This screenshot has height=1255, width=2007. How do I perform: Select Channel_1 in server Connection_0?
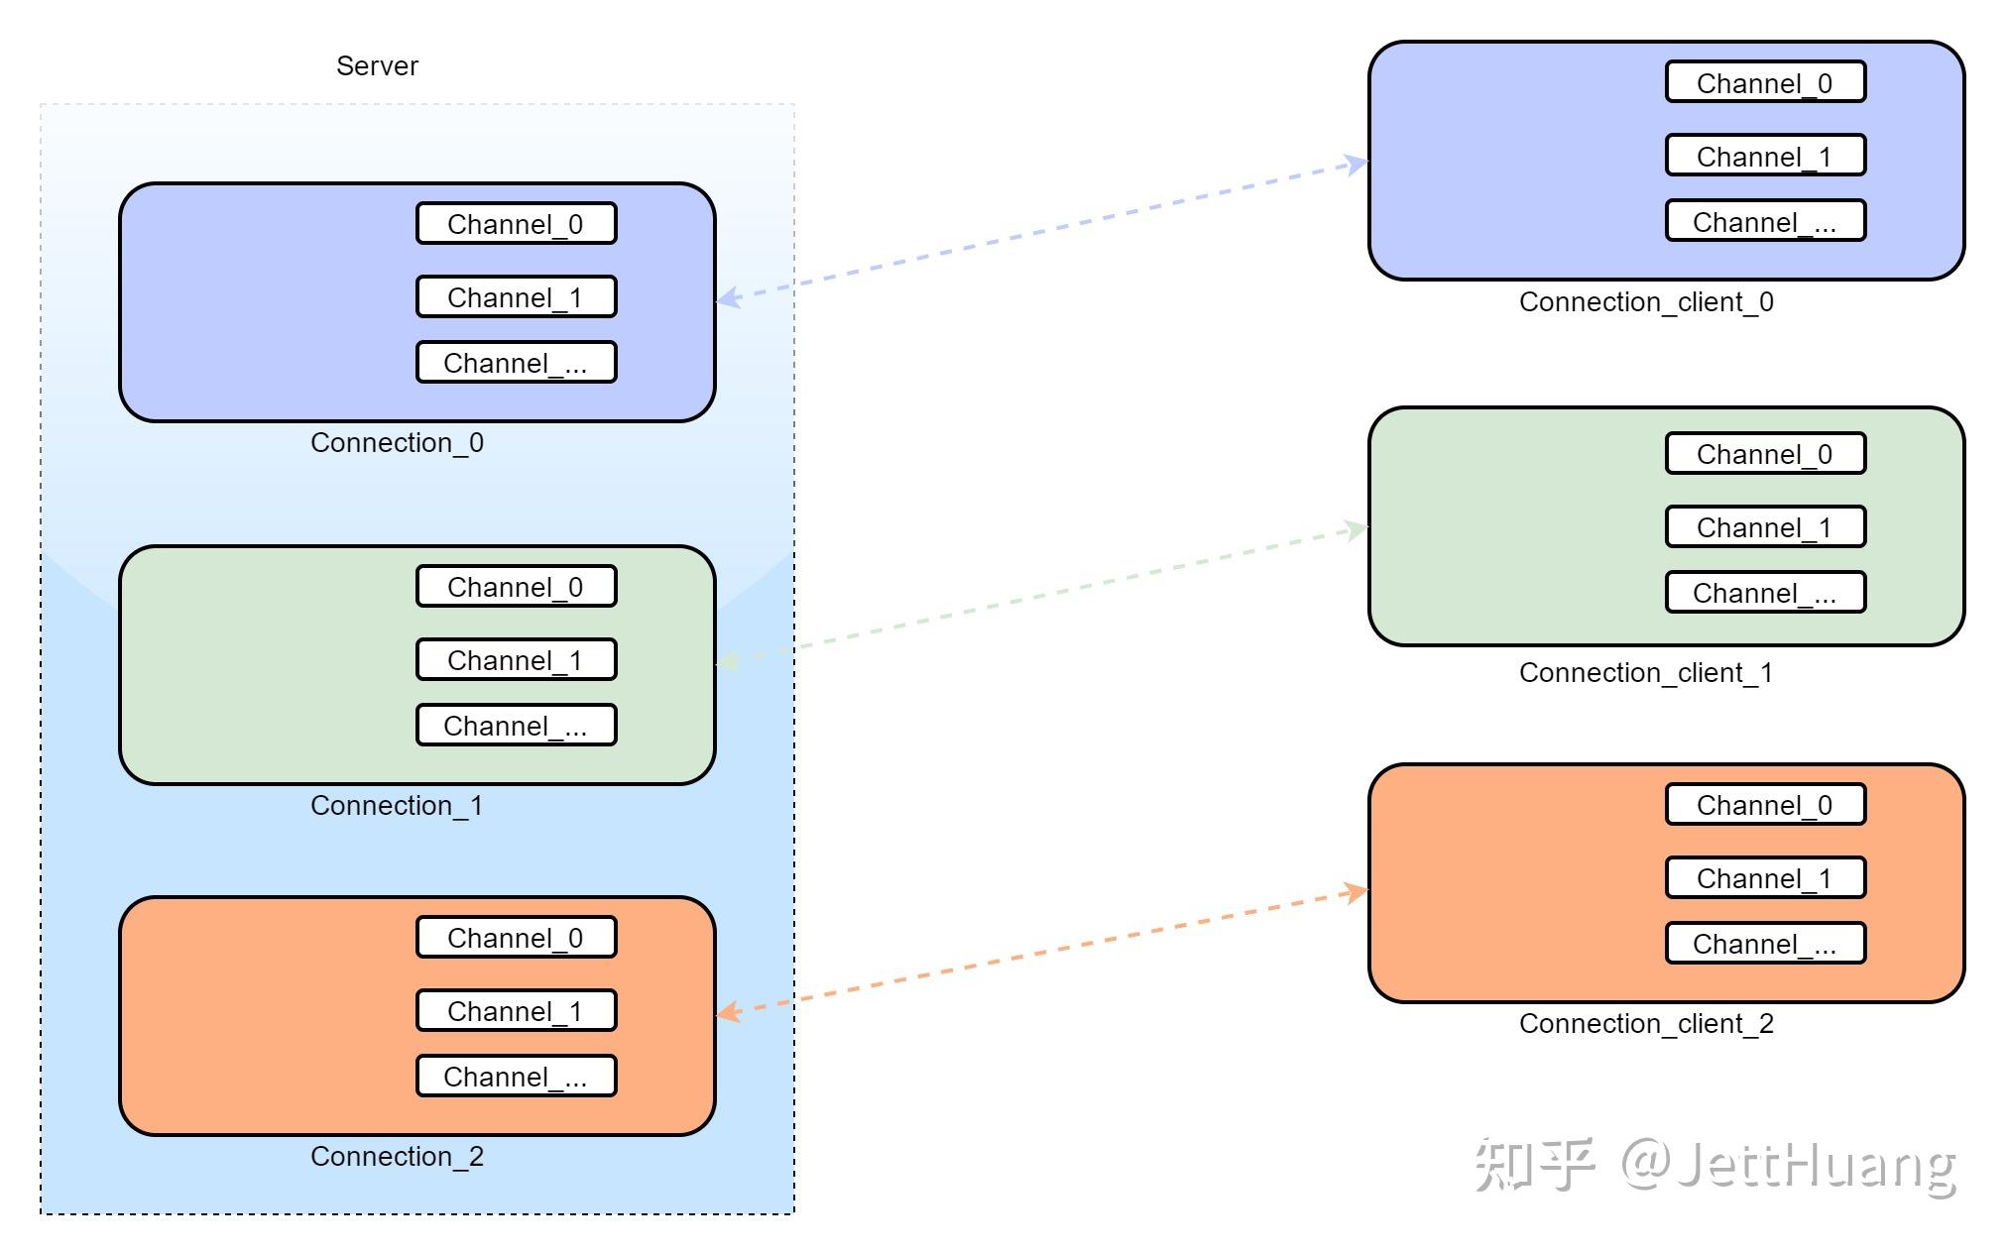(516, 297)
